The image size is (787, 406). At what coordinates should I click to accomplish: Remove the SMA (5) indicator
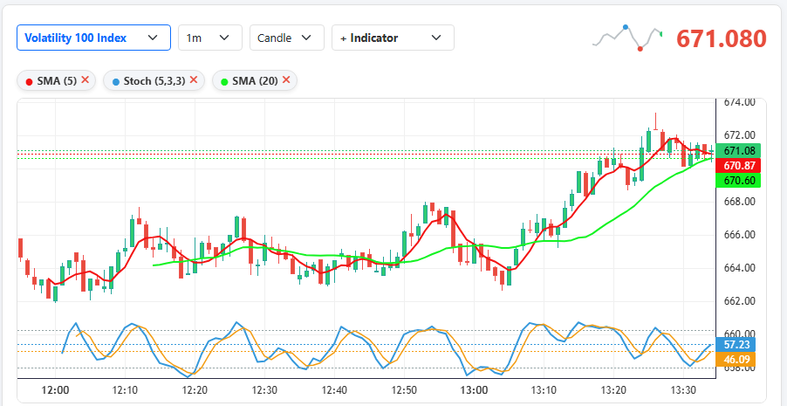click(x=86, y=80)
